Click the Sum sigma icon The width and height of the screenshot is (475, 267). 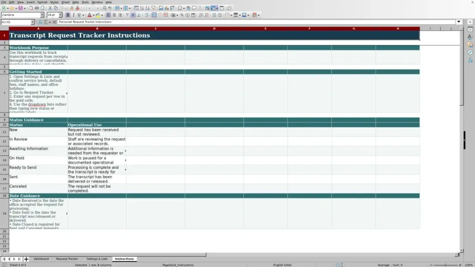point(46,22)
